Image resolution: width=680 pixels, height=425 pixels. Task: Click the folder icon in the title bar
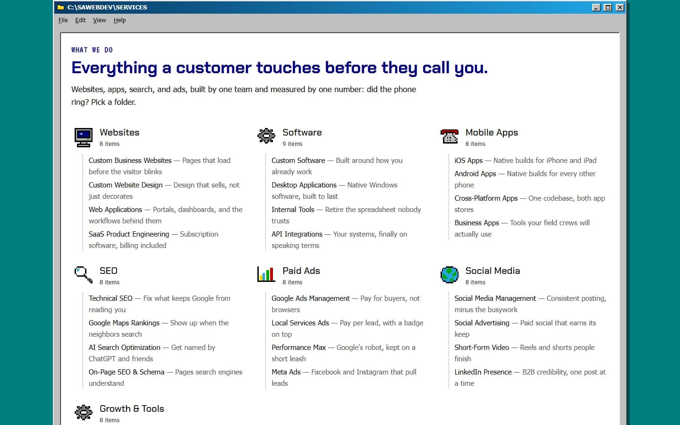click(x=60, y=8)
